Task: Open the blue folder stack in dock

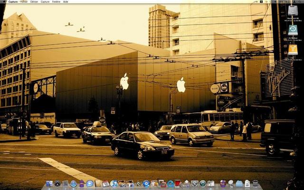Action: [239, 184]
